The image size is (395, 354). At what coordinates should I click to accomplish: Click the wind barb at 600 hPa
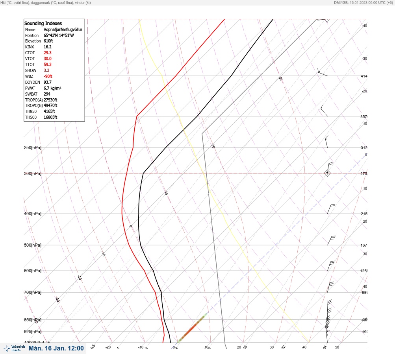tap(331, 266)
